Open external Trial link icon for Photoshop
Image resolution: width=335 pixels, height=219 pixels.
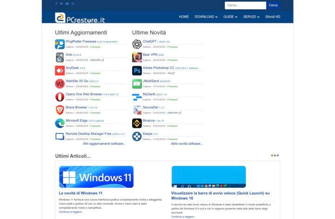174,73
